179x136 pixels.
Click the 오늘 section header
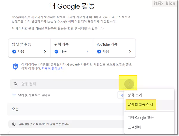coord(15,109)
